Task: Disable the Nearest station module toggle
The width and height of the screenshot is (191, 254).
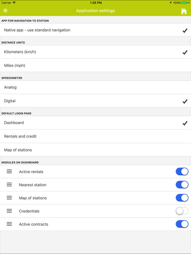Action: tap(182, 185)
